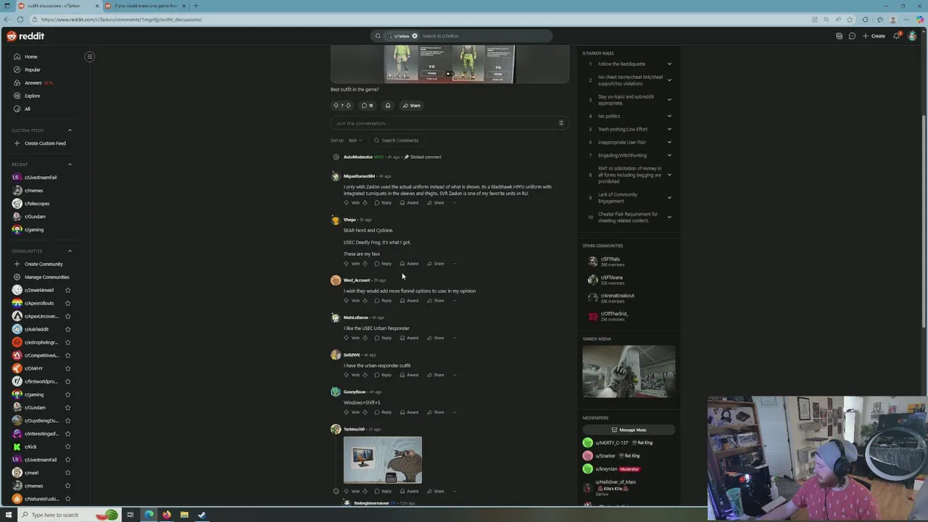Upvote the main post
The image size is (928, 522).
[x=336, y=105]
